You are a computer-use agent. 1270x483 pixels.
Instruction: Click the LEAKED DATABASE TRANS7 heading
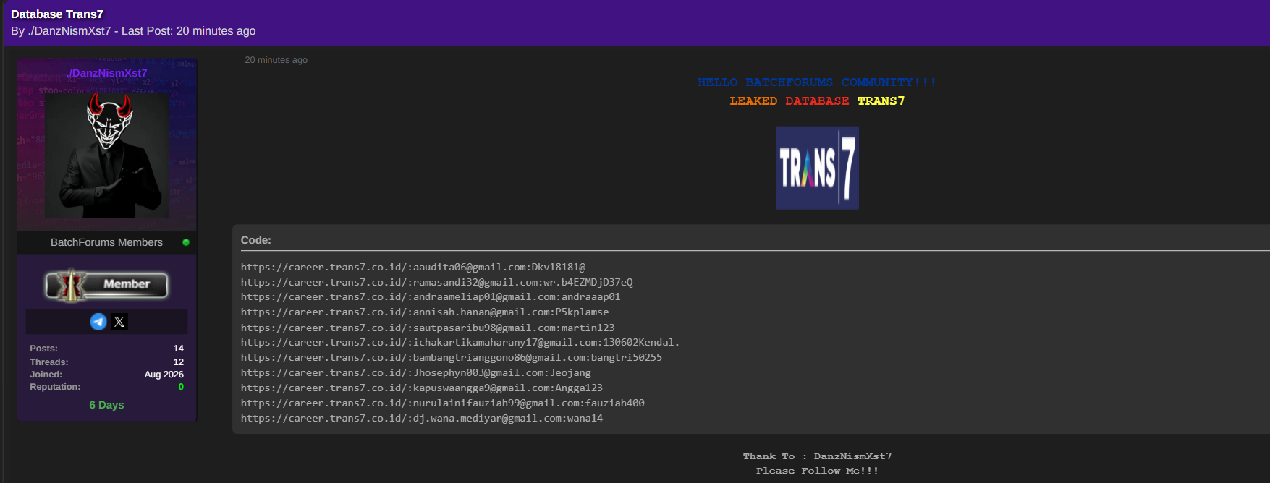817,101
